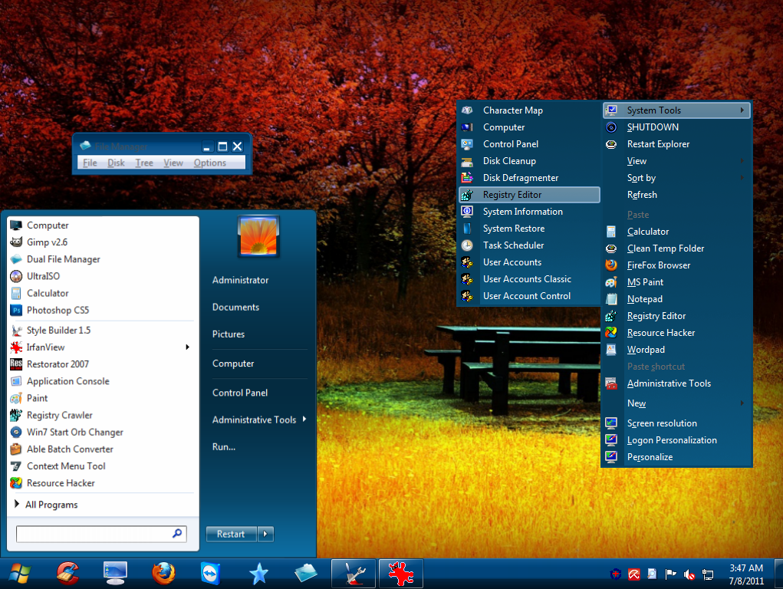Screen dimensions: 783x589
Task: Open TeamViewer from the taskbar
Action: [209, 573]
